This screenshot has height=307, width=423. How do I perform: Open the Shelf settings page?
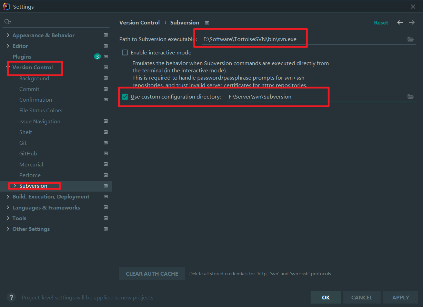pyautogui.click(x=26, y=132)
